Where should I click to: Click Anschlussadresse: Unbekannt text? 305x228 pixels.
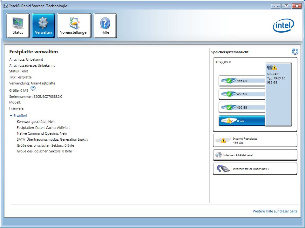tap(32, 65)
